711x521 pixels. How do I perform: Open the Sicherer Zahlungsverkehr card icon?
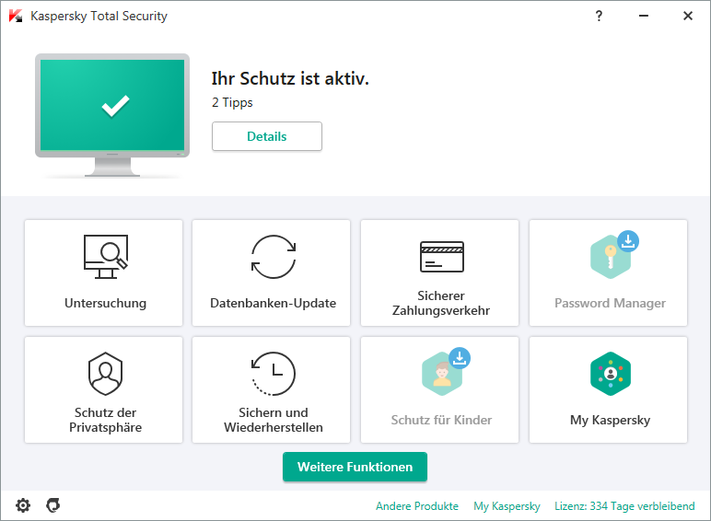442,257
